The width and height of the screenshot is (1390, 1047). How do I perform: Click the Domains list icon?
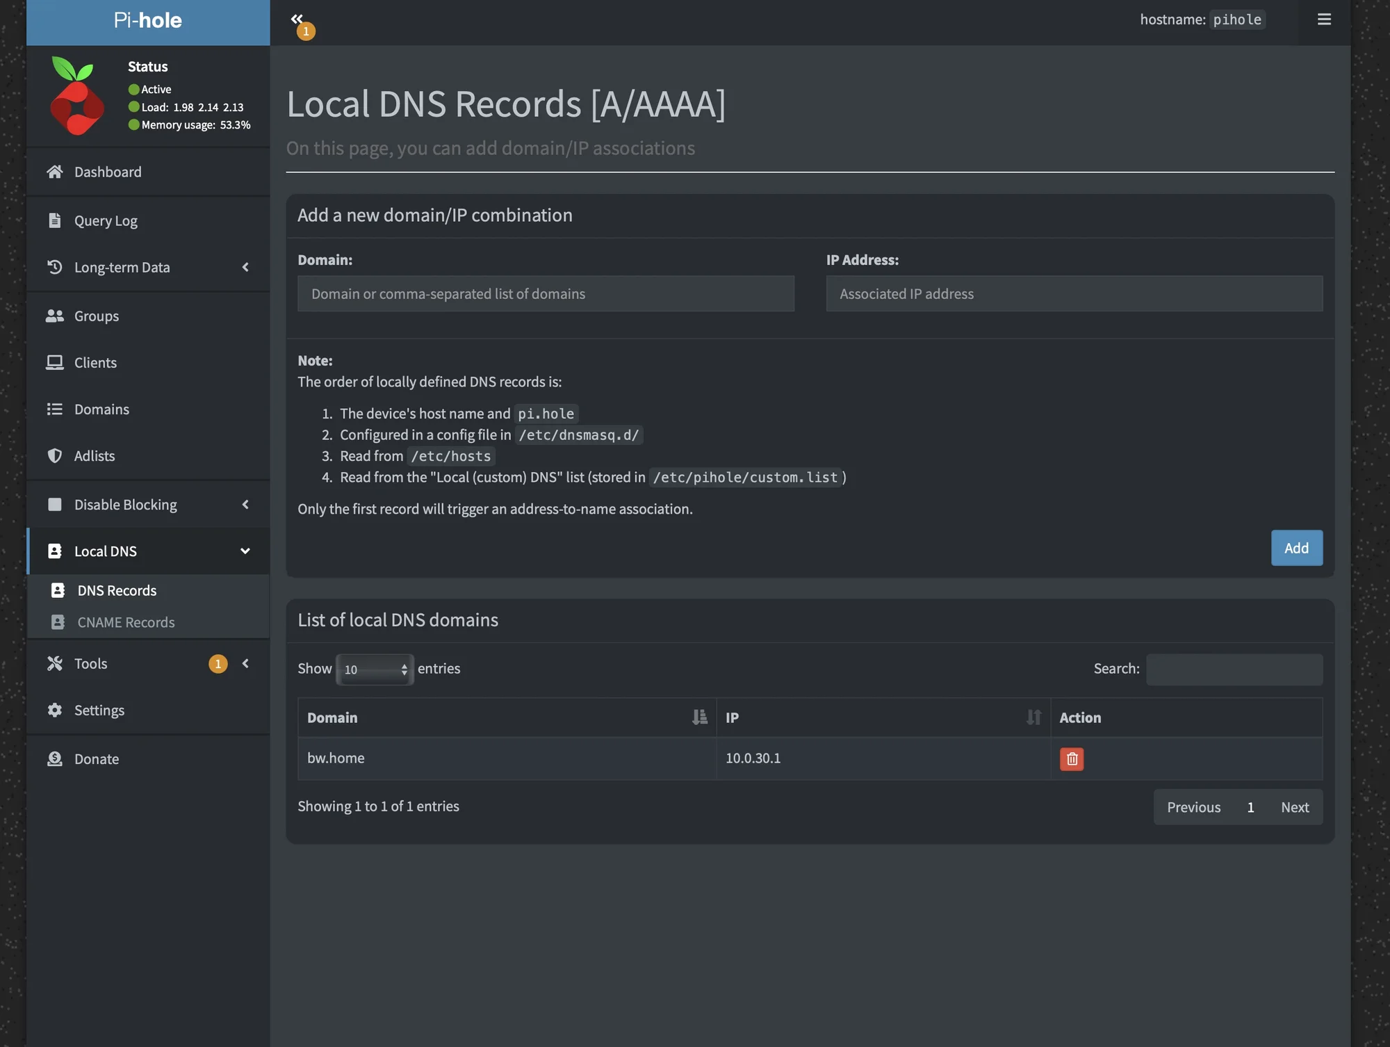click(55, 409)
